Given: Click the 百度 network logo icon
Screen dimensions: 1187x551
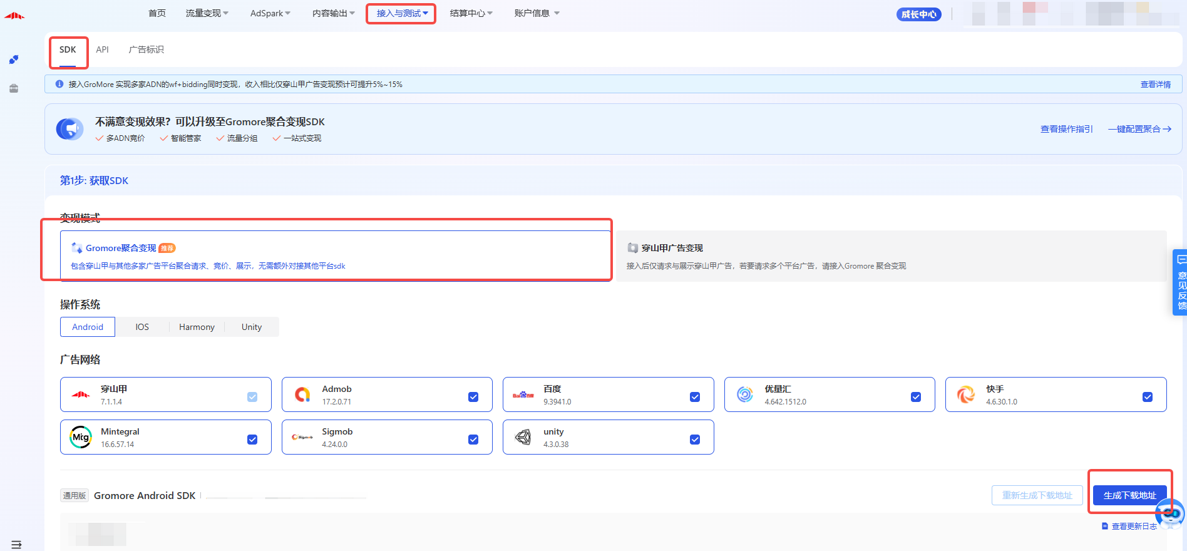Looking at the screenshot, I should pos(523,394).
